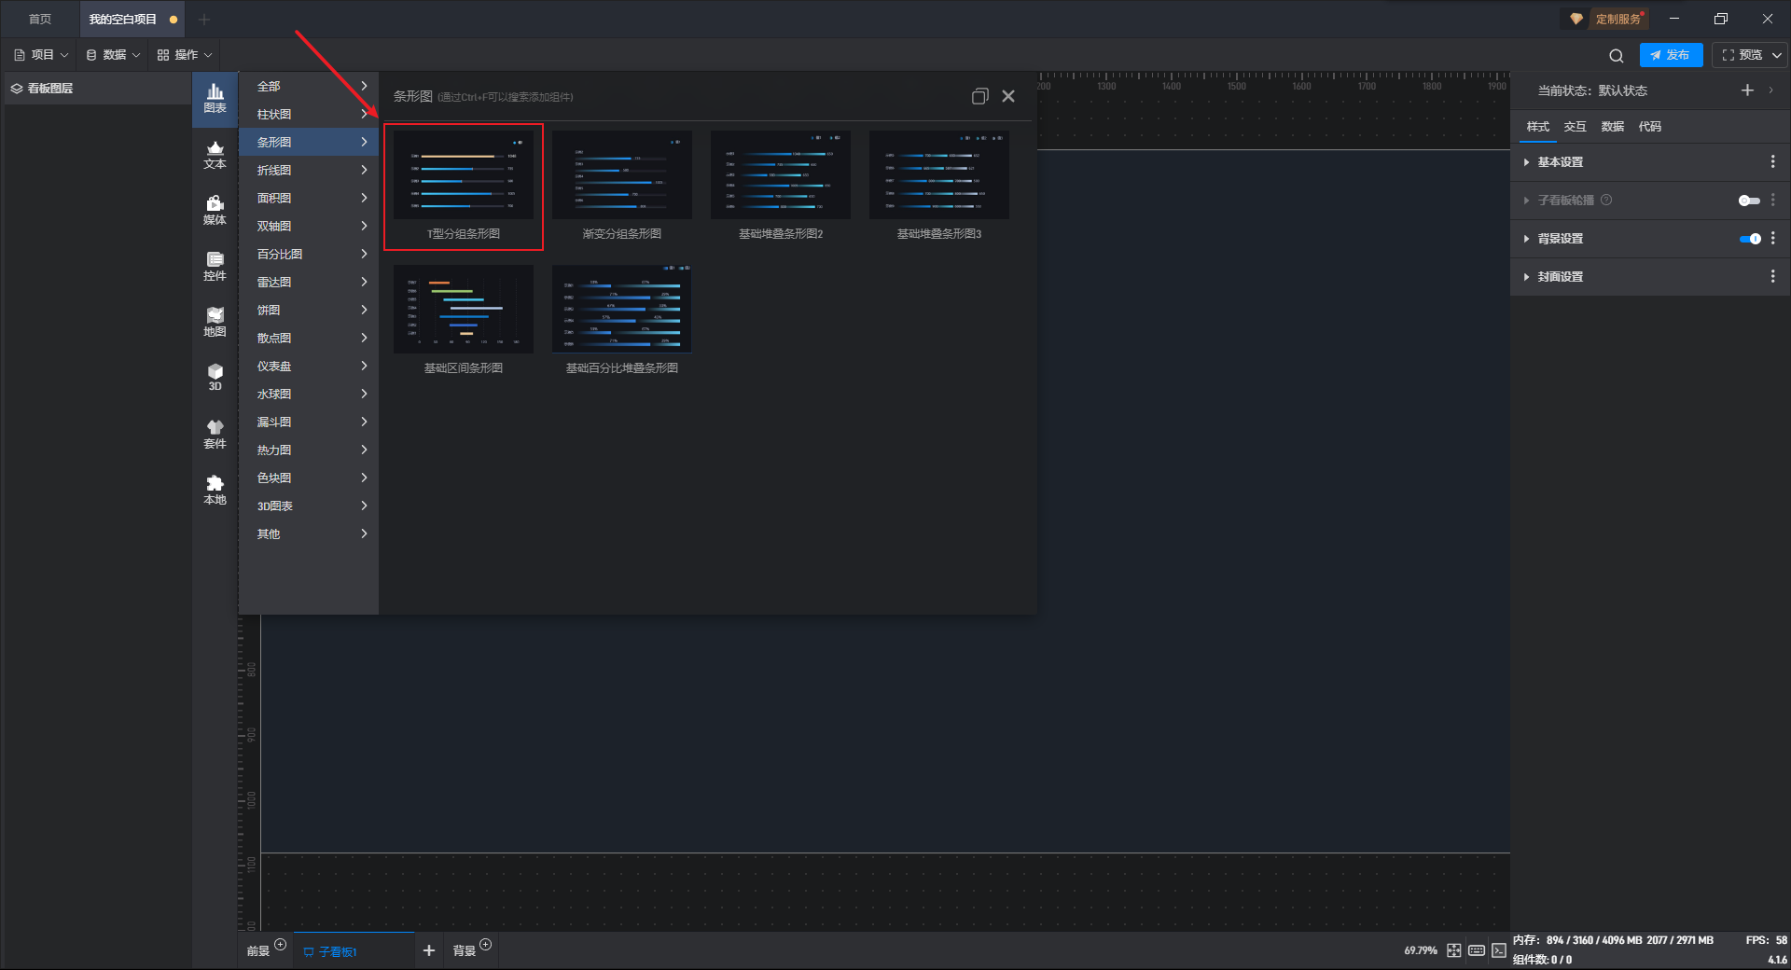1791x970 pixels.
Task: Expand the 封面设置 section
Action: 1561,277
